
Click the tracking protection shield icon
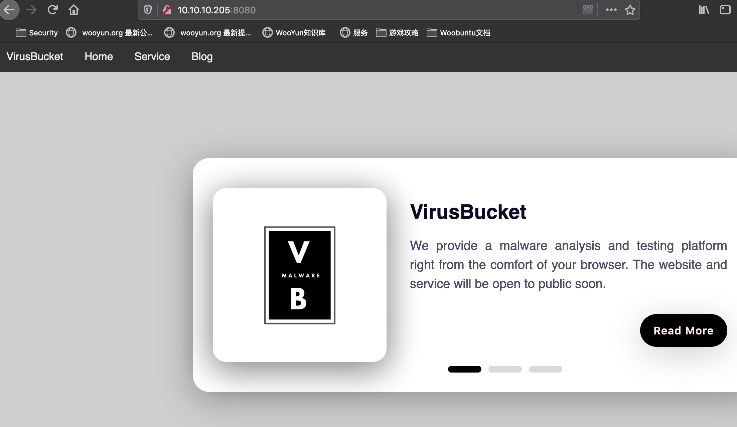tap(148, 10)
